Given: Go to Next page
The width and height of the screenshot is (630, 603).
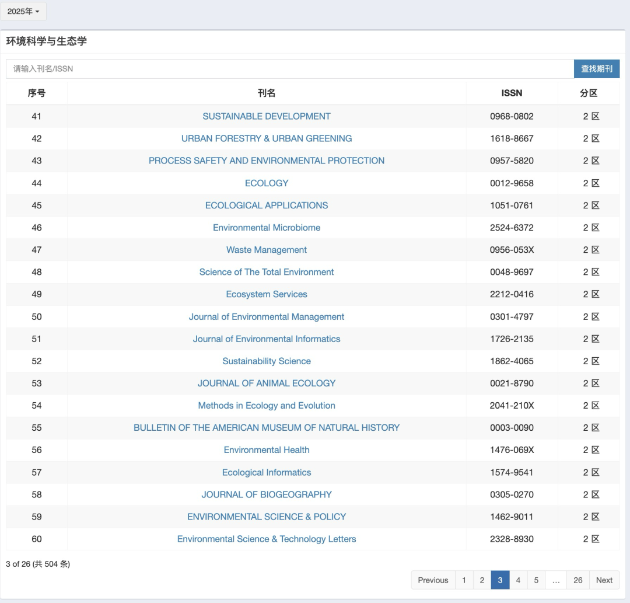Looking at the screenshot, I should [604, 580].
